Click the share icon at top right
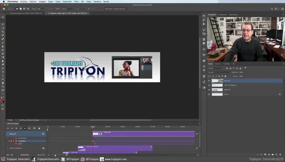Viewport: 285px width, 162px height. coord(283,9)
